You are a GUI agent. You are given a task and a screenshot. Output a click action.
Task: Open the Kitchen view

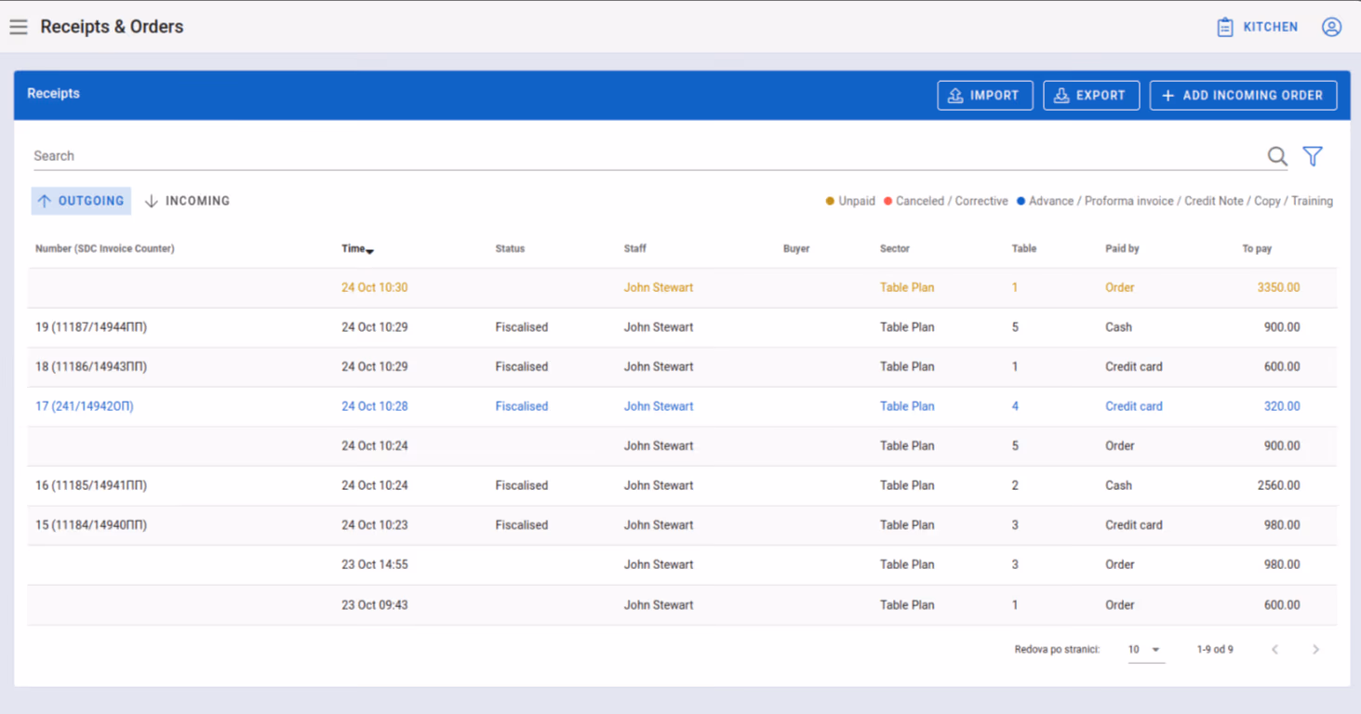click(1257, 27)
